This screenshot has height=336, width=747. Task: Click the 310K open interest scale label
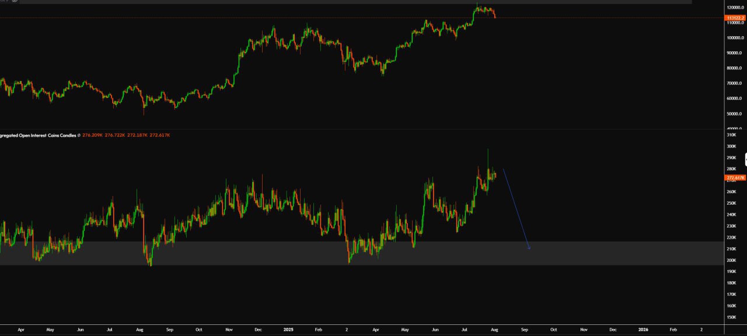731,135
